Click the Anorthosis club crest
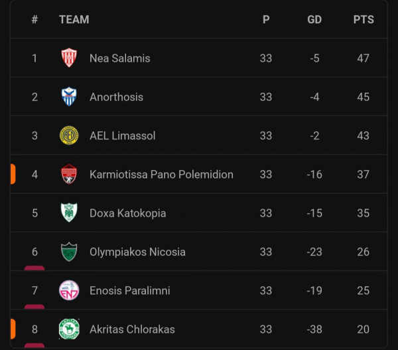398x350 pixels. pyautogui.click(x=69, y=96)
